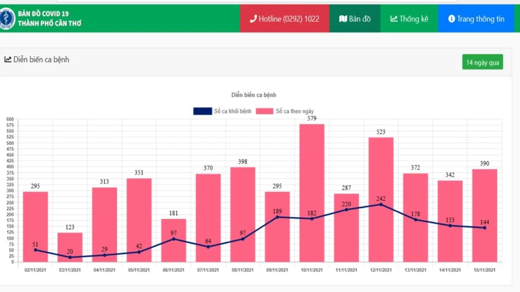Click the 242 recovery point on 12/11/2021

click(381, 204)
